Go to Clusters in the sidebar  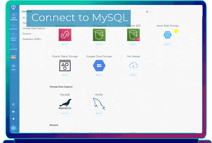[x=13, y=48]
